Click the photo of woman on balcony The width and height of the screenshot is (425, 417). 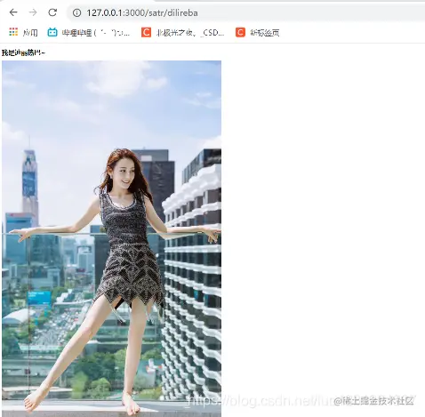pyautogui.click(x=111, y=238)
